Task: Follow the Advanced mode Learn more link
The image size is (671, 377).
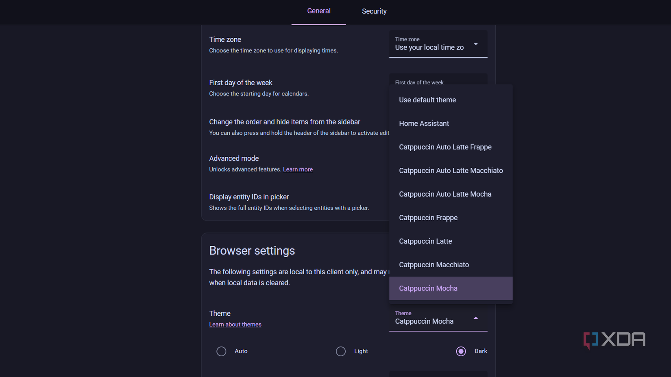Action: pyautogui.click(x=298, y=169)
